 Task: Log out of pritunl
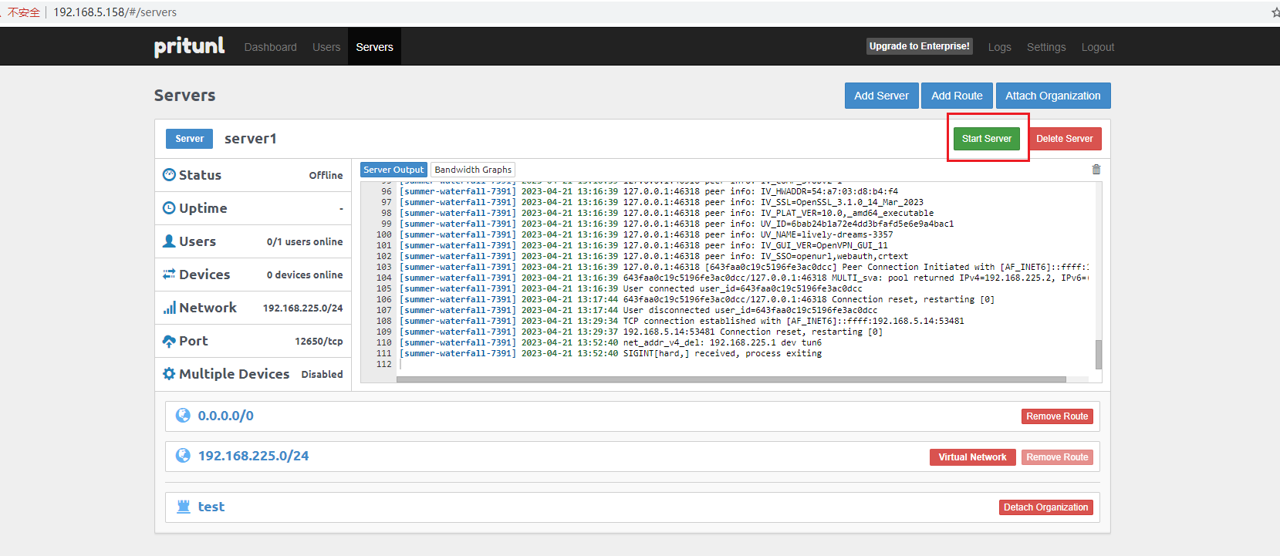coord(1098,47)
